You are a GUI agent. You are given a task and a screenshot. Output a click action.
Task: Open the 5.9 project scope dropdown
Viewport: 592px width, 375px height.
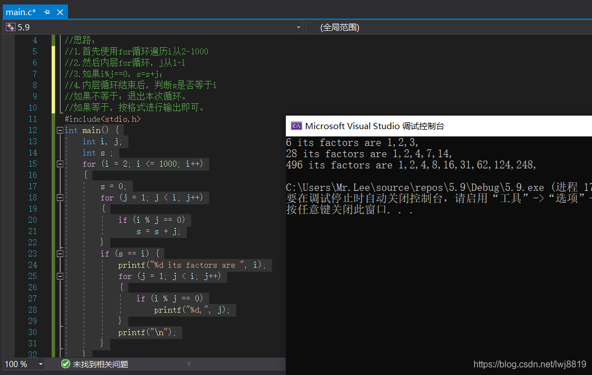(298, 27)
